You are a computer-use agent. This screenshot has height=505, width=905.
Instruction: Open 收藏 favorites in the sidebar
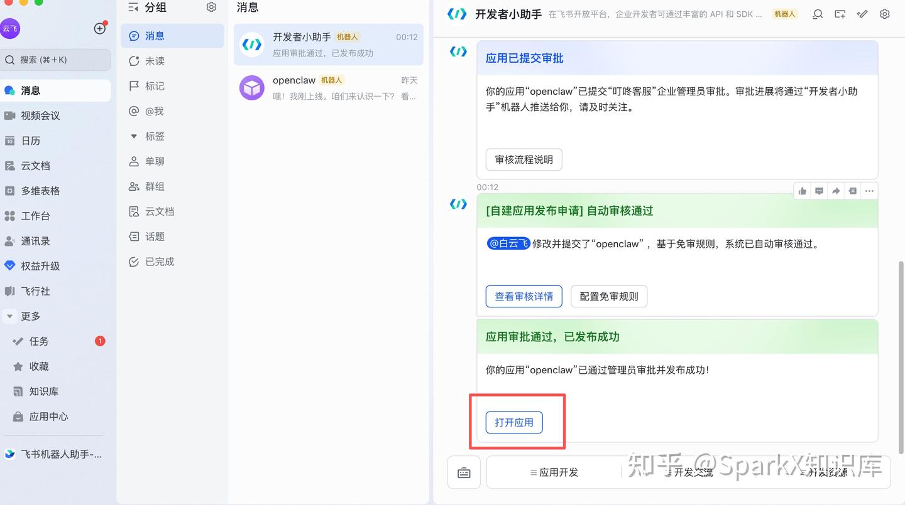coord(55,366)
